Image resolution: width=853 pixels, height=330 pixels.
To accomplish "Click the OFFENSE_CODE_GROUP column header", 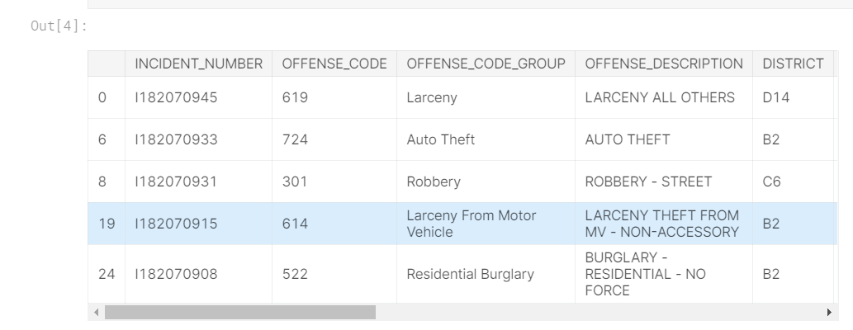I will pos(486,64).
